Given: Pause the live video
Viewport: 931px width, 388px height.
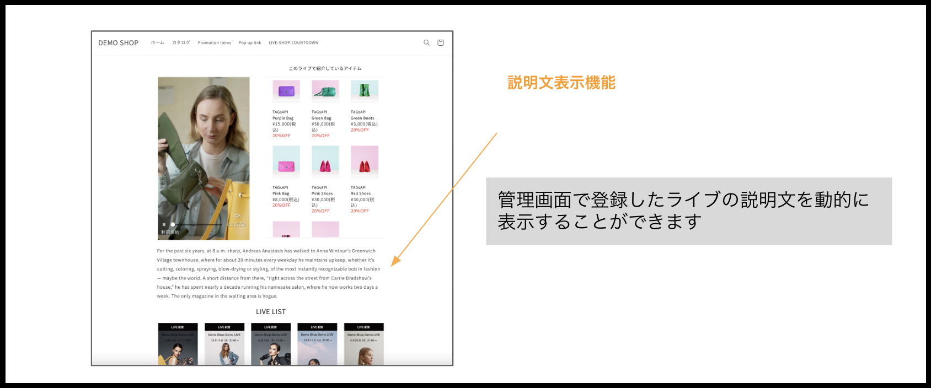Looking at the screenshot, I should pyautogui.click(x=164, y=224).
